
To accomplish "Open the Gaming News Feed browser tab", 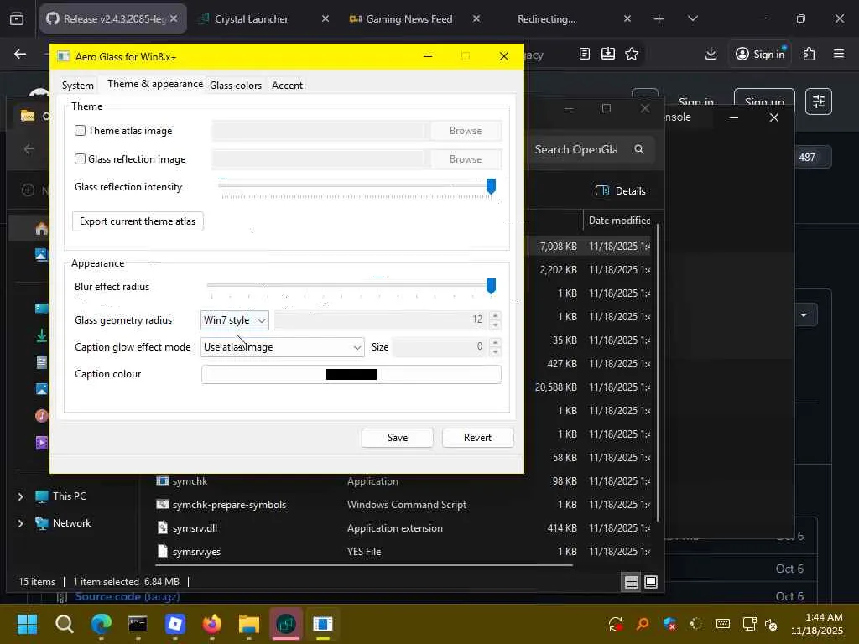I will click(409, 18).
